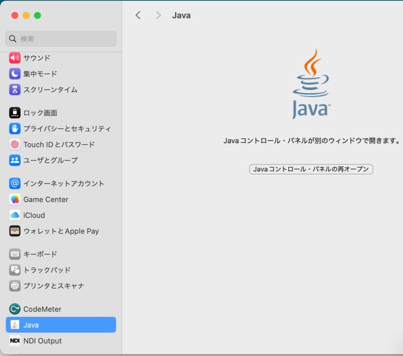The height and width of the screenshot is (356, 403).
Task: Select iCloud label
Action: (34, 215)
